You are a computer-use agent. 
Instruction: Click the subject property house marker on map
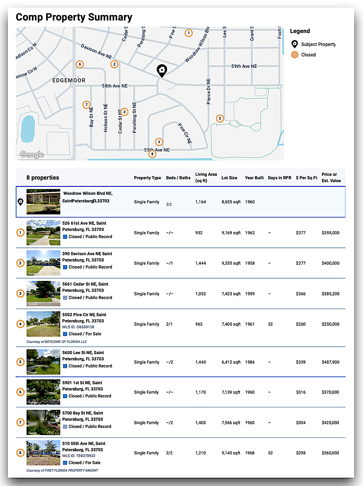(x=162, y=70)
